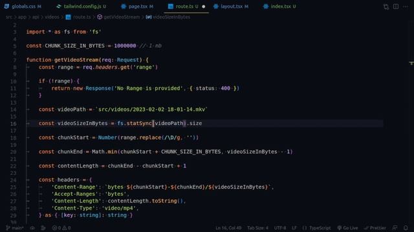Open the notifications bell icon

click(406, 228)
